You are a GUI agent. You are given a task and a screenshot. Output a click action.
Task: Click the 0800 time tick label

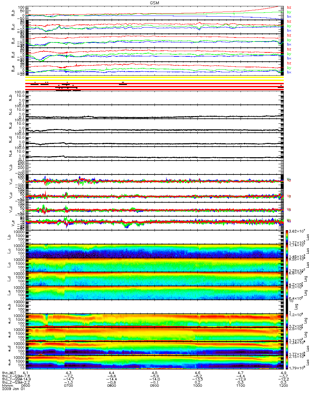coord(112,386)
